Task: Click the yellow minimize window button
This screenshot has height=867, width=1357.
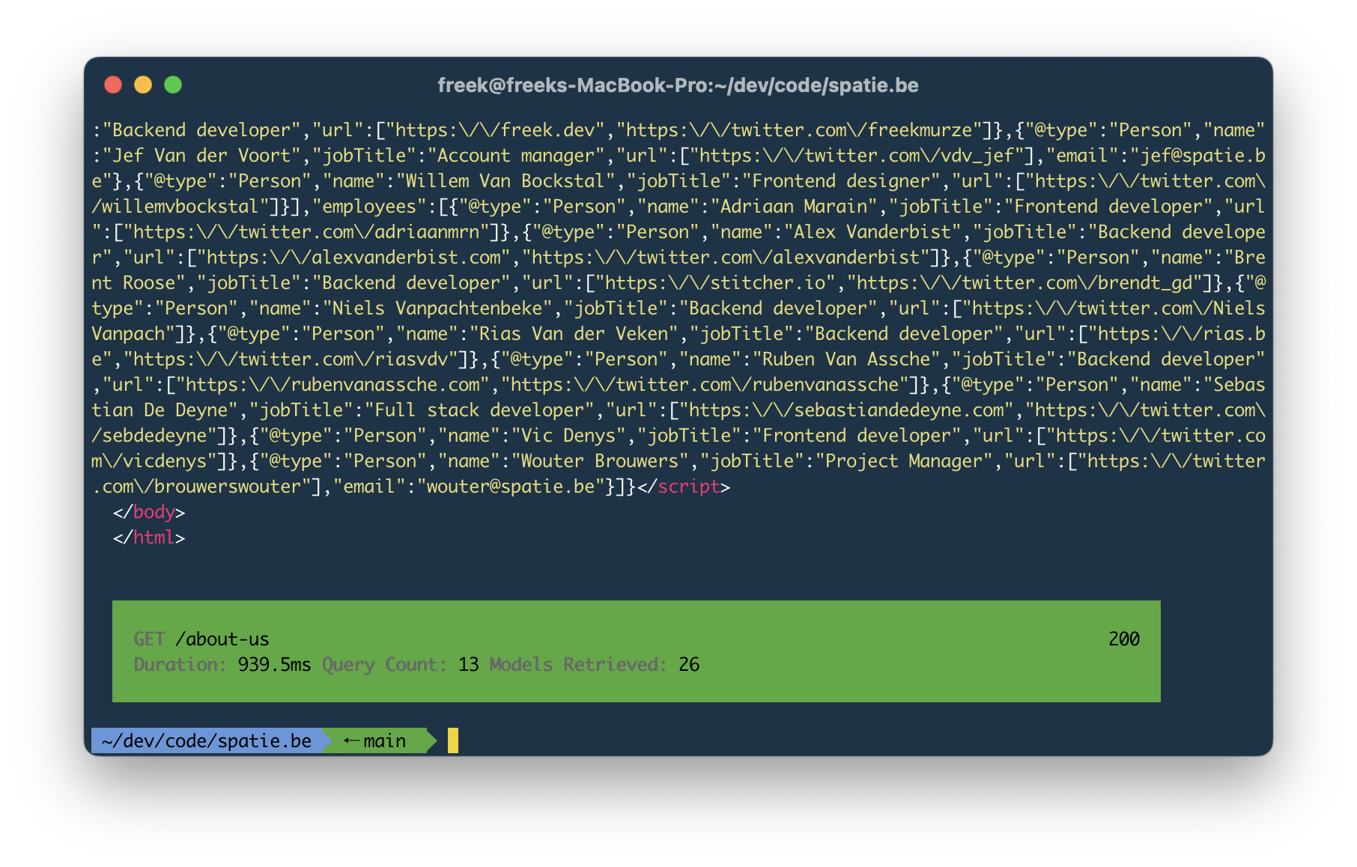Action: 143,85
